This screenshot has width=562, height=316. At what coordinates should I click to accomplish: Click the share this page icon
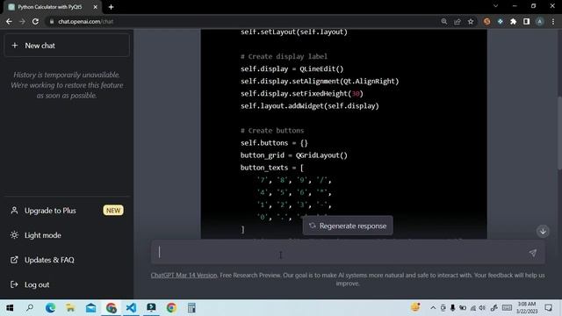point(458,21)
